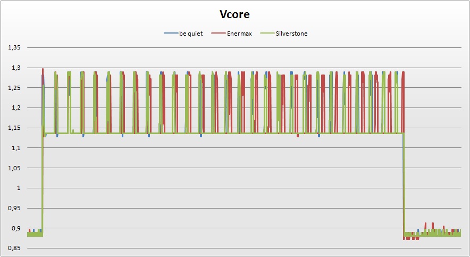This screenshot has height=257, width=470.
Task: Click the Vcore chart title
Action: point(235,14)
